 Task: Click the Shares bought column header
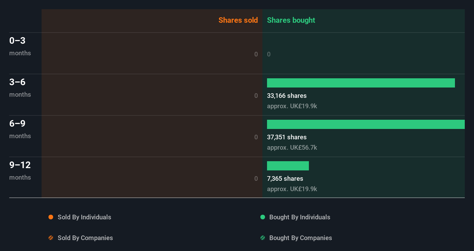pos(291,20)
